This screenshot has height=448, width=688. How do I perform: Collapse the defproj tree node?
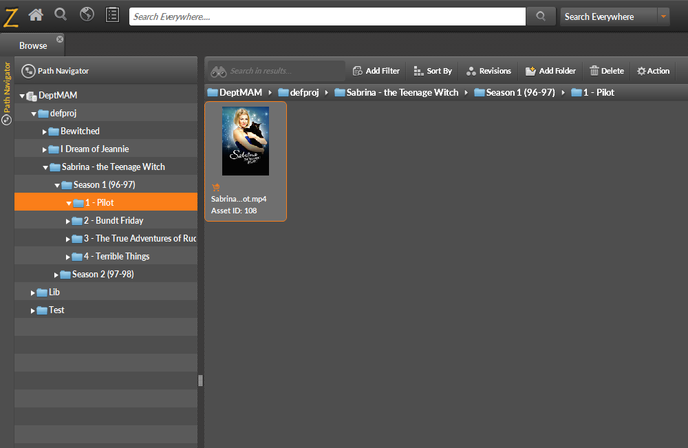coord(34,114)
